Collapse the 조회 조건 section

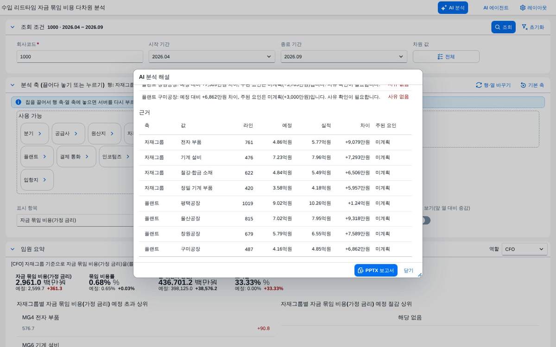coord(13,27)
